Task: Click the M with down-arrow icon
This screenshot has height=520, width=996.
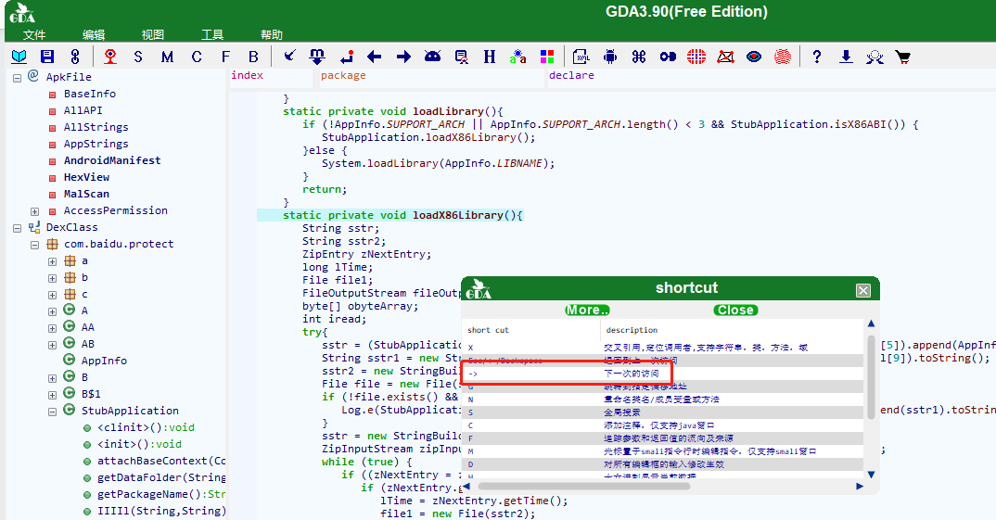Action: tap(317, 57)
